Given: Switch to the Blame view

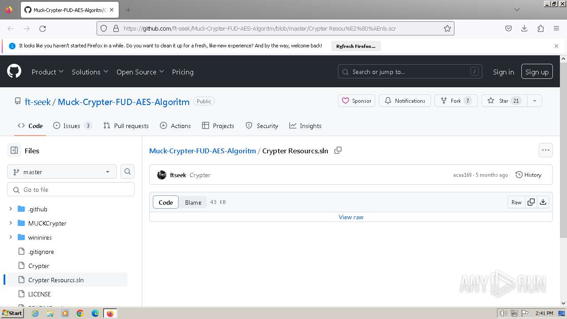Looking at the screenshot, I should click(x=193, y=202).
